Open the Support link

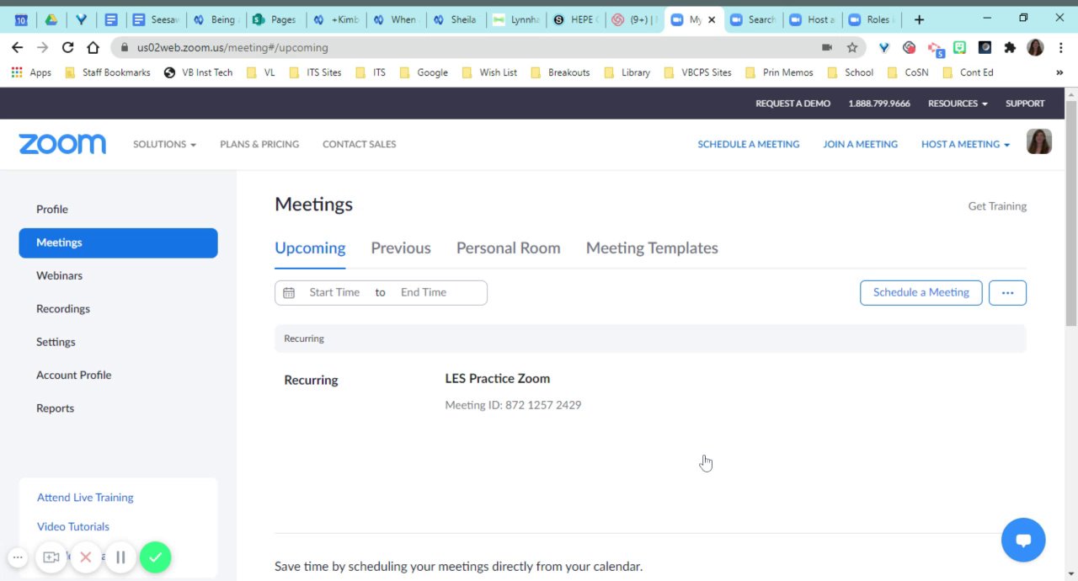point(1025,104)
